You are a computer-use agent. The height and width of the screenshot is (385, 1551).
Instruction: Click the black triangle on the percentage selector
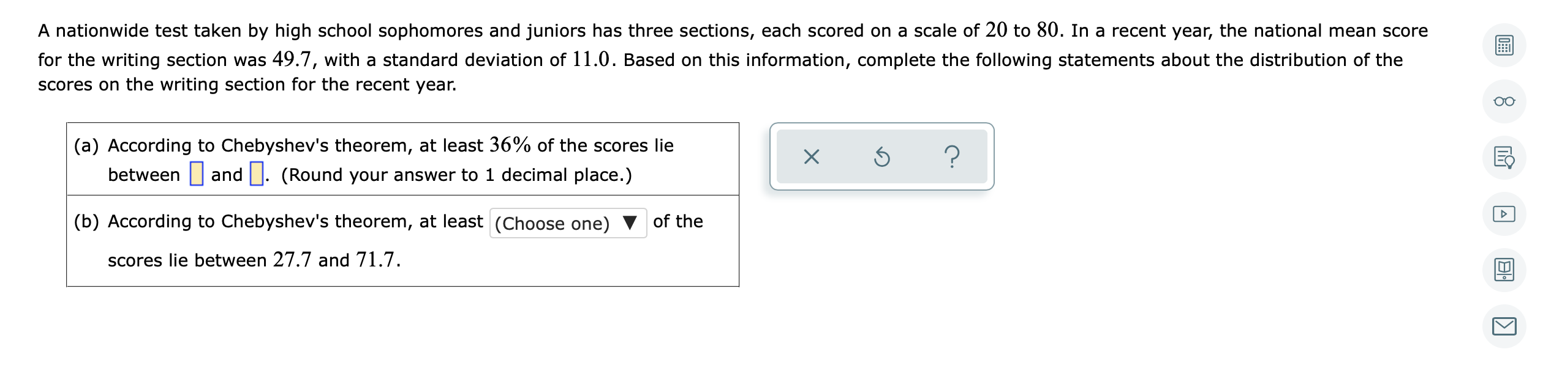pyautogui.click(x=630, y=222)
